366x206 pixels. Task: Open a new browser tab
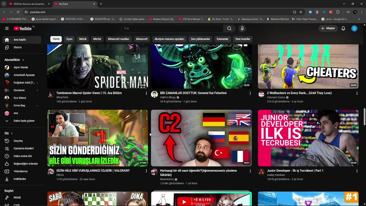pos(101,4)
